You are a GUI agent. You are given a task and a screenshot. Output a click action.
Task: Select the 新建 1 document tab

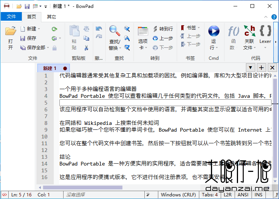tap(53, 68)
